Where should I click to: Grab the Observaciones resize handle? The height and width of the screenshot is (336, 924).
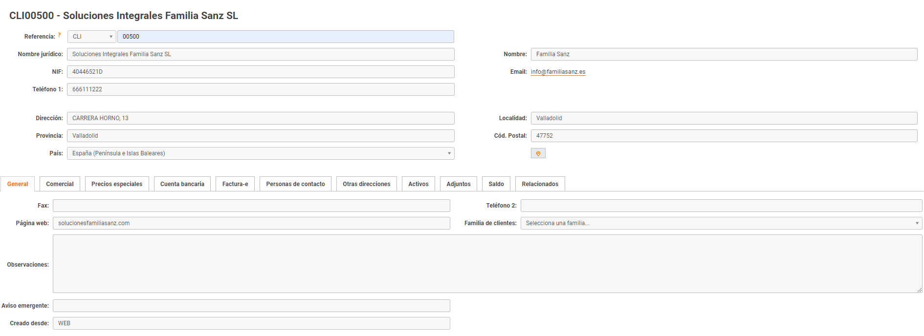click(x=919, y=290)
